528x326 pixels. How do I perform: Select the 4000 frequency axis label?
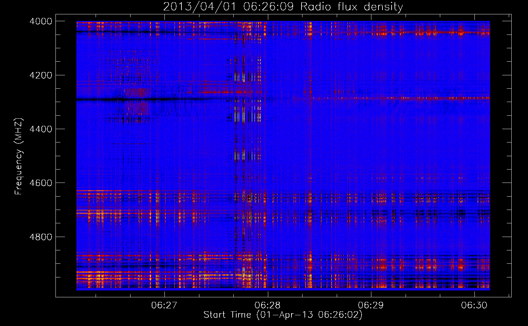point(41,21)
